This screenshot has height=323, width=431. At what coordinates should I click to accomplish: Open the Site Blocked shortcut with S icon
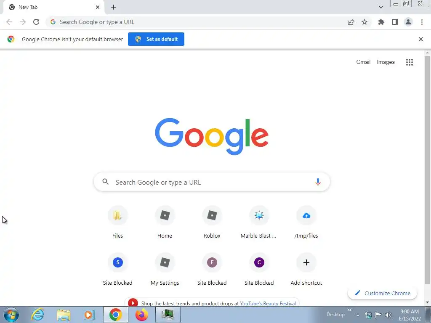point(118,270)
